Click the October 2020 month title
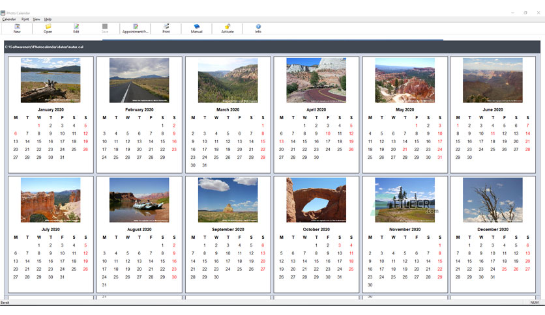The width and height of the screenshot is (545, 315). tap(316, 229)
